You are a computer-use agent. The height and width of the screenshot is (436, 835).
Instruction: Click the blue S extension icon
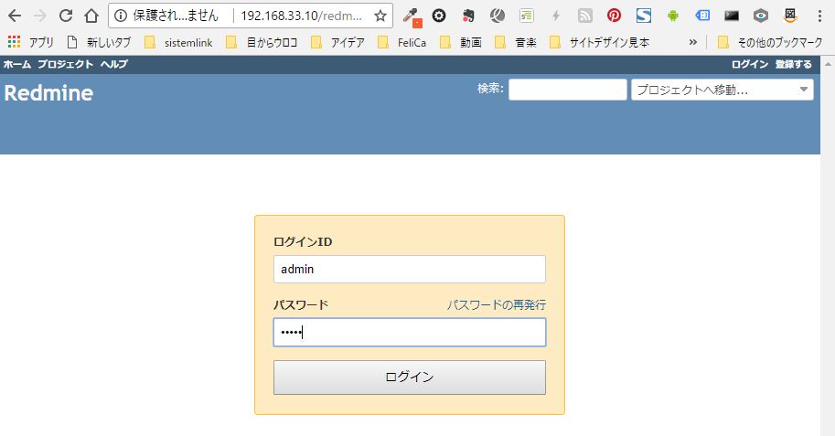point(643,16)
